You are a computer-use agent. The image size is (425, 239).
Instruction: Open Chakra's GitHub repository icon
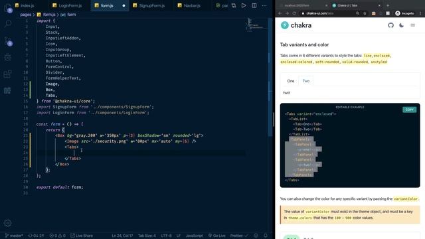[390, 25]
